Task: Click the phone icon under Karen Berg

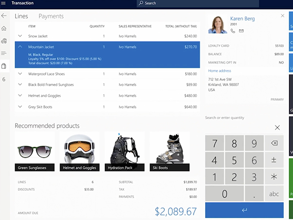Action: 233,31
